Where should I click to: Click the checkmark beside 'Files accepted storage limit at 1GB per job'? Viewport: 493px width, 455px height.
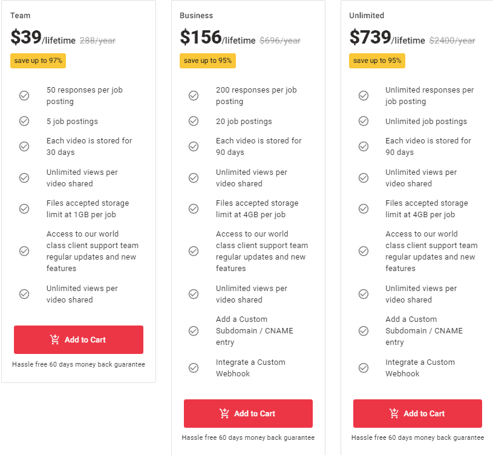tap(24, 208)
